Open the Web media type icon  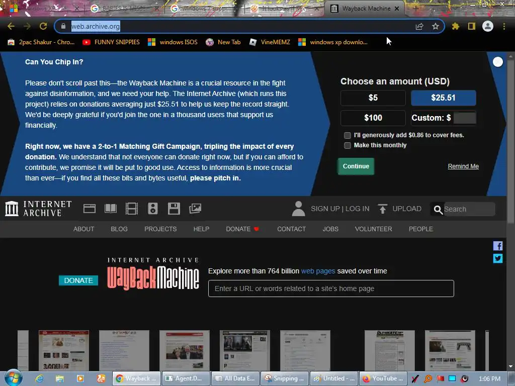coord(90,209)
